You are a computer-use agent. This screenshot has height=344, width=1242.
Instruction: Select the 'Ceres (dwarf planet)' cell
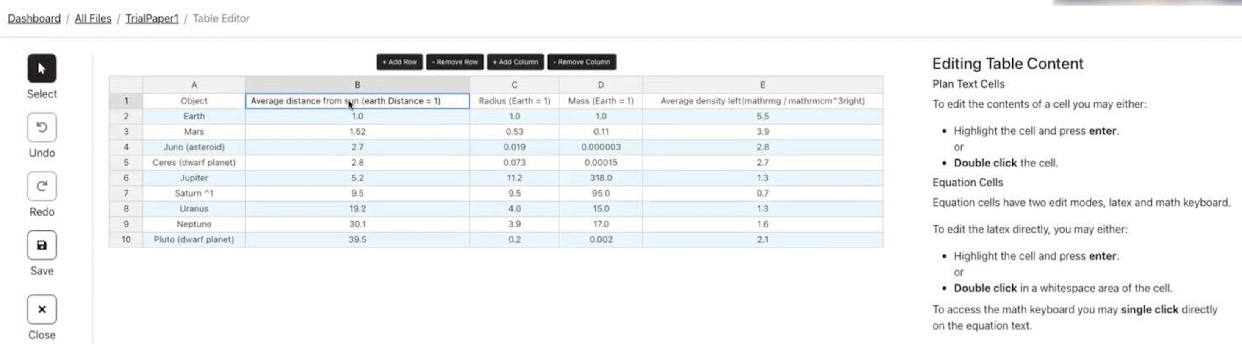pos(194,163)
